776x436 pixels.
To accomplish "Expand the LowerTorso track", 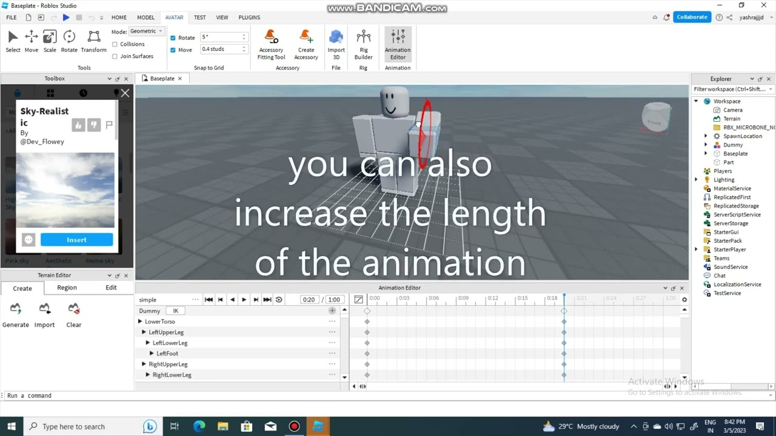I will (140, 322).
